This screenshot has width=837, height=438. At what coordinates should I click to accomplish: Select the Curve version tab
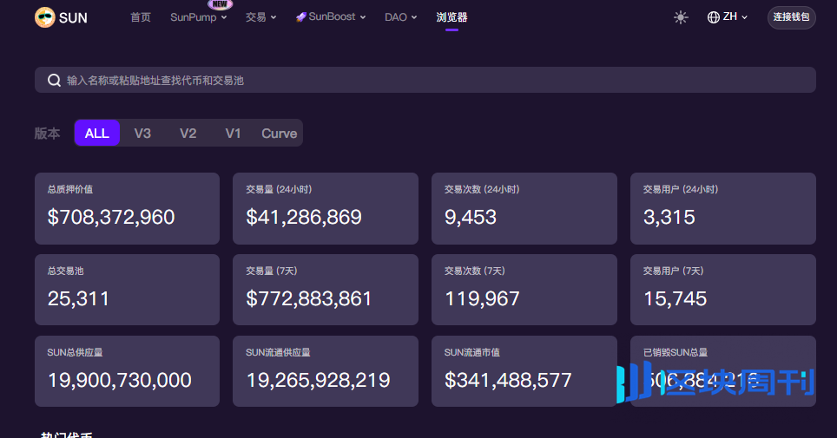tap(280, 133)
